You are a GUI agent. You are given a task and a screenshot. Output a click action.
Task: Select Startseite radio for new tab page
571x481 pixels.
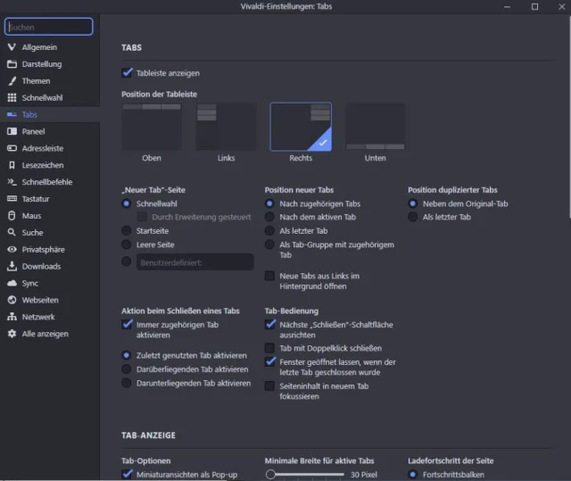pos(127,231)
